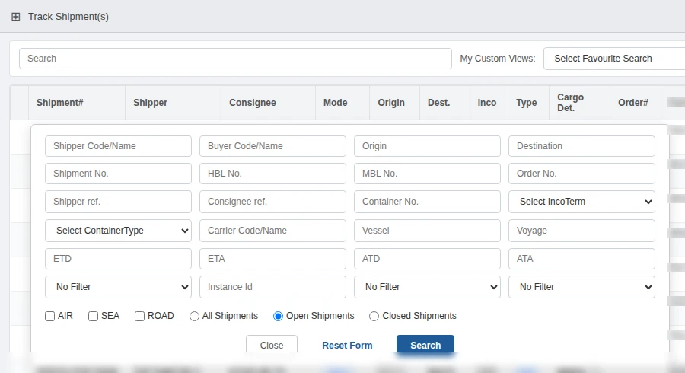Focus the HBL No. field

272,174
